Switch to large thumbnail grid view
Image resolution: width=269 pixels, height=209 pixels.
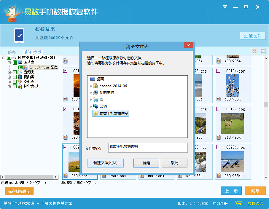[x=254, y=51]
